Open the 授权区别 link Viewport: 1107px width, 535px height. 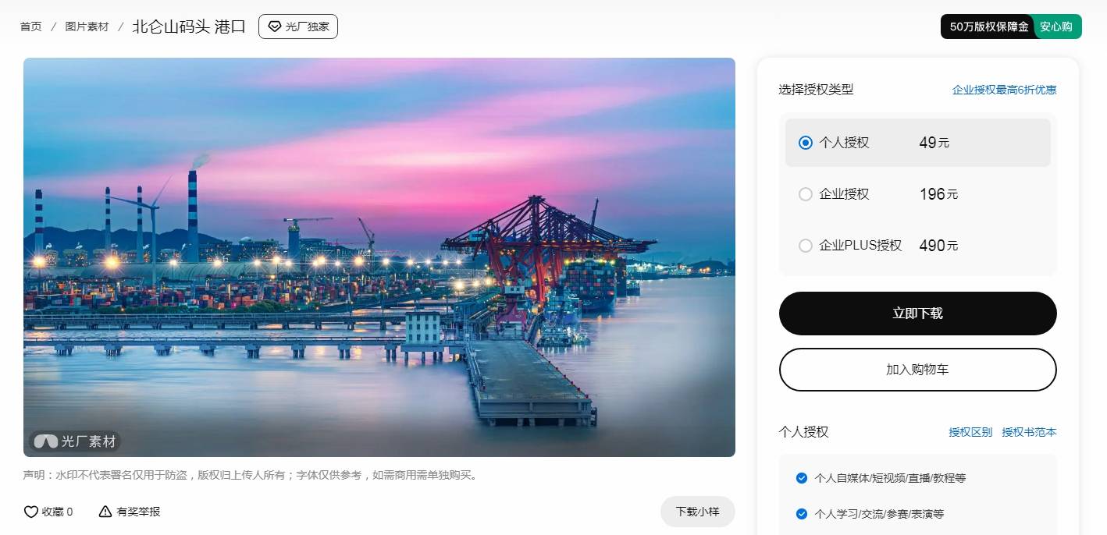click(970, 432)
